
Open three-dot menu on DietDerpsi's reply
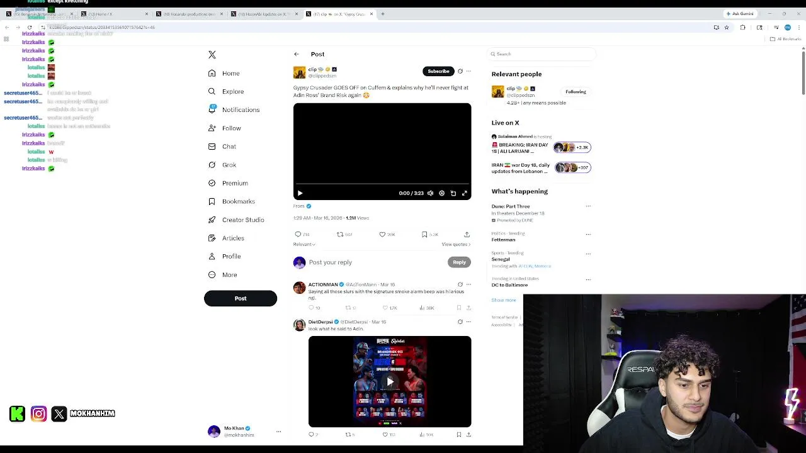coord(468,322)
